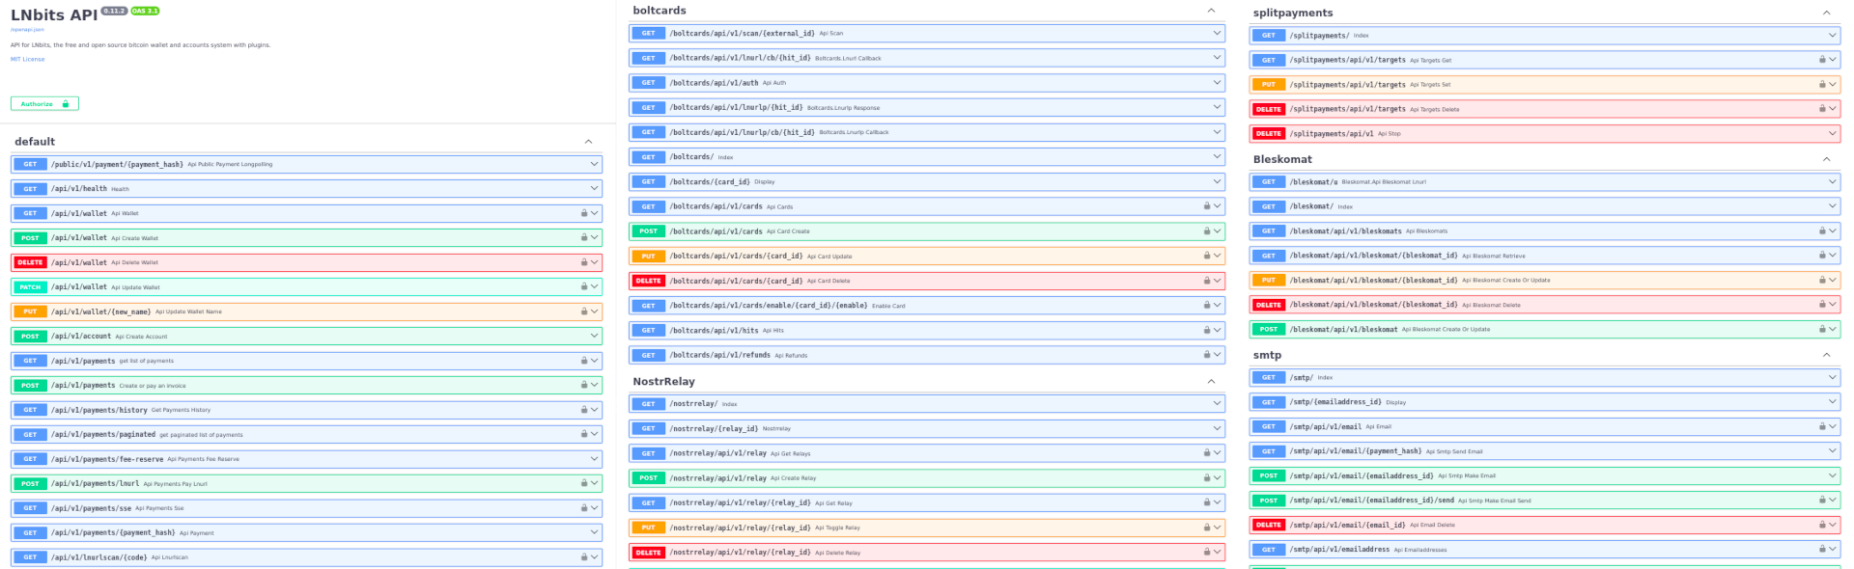This screenshot has width=1854, height=569.
Task: Click the GET badge for Api Auth
Action: 649,83
